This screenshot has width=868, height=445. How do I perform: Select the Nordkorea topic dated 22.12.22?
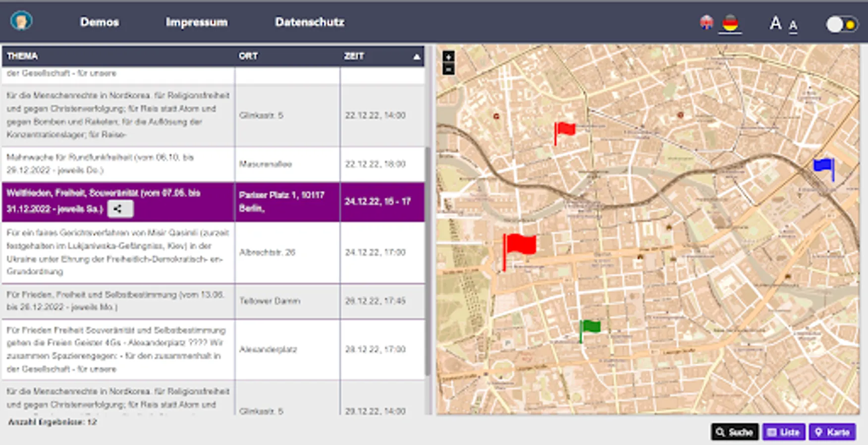(118, 115)
